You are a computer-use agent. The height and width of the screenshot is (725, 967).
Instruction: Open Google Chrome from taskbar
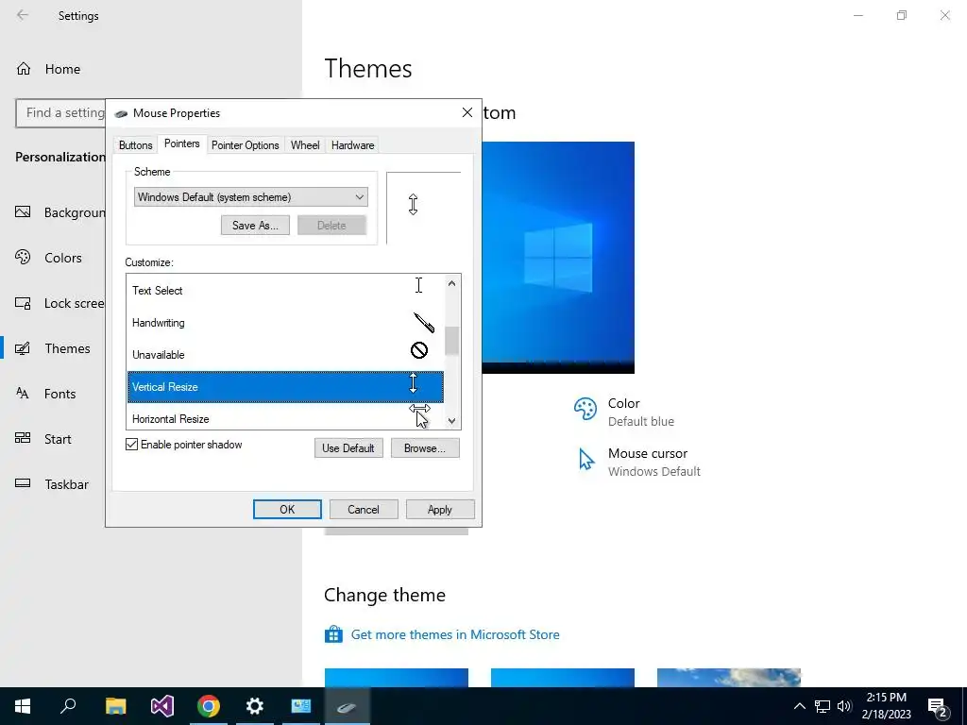209,706
